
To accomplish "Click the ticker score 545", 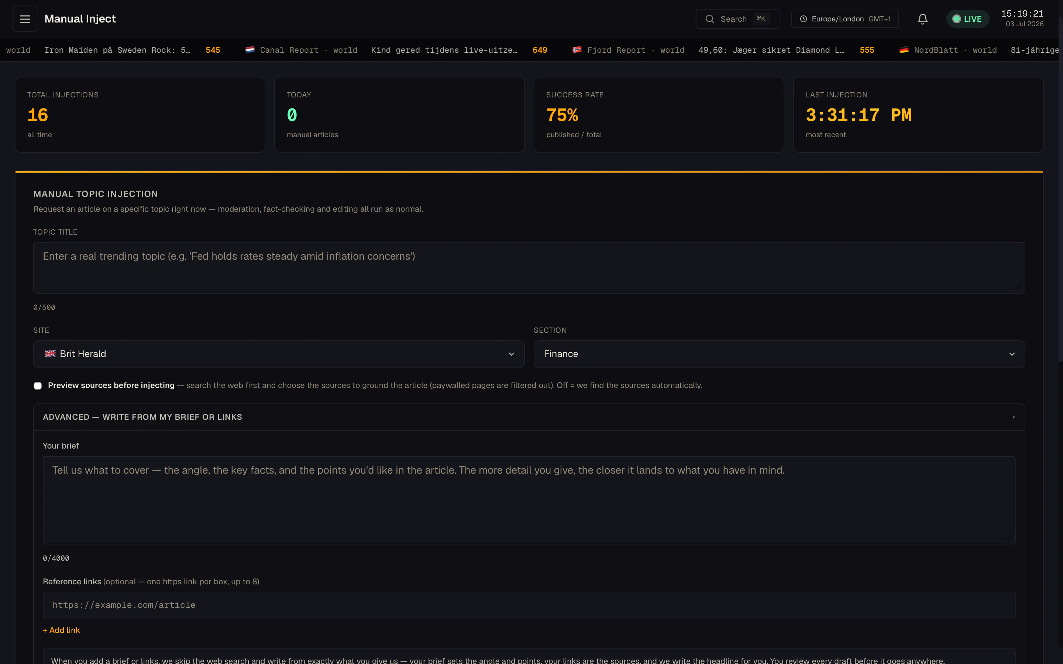I will 213,50.
